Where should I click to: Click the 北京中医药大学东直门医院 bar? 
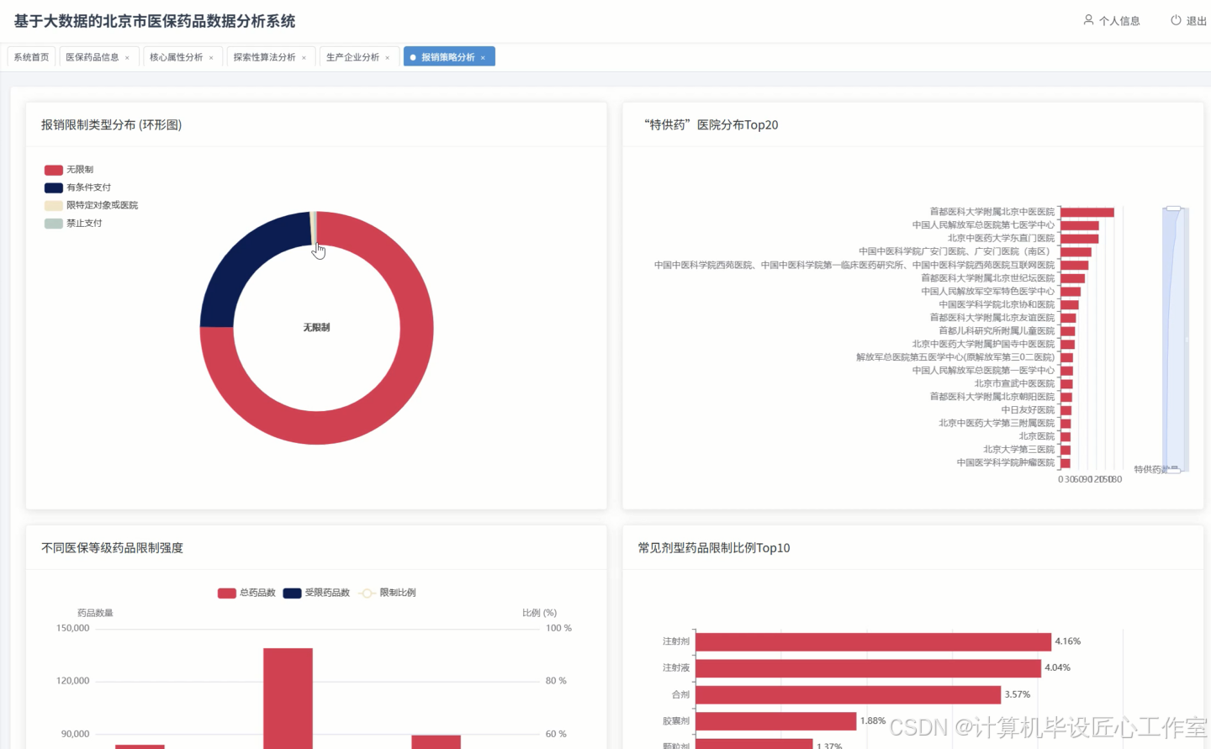[x=1080, y=239]
